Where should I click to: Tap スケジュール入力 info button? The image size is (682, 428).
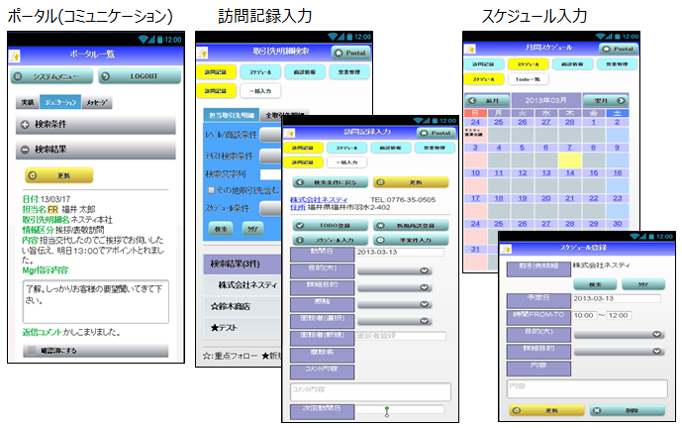pyautogui.click(x=331, y=240)
